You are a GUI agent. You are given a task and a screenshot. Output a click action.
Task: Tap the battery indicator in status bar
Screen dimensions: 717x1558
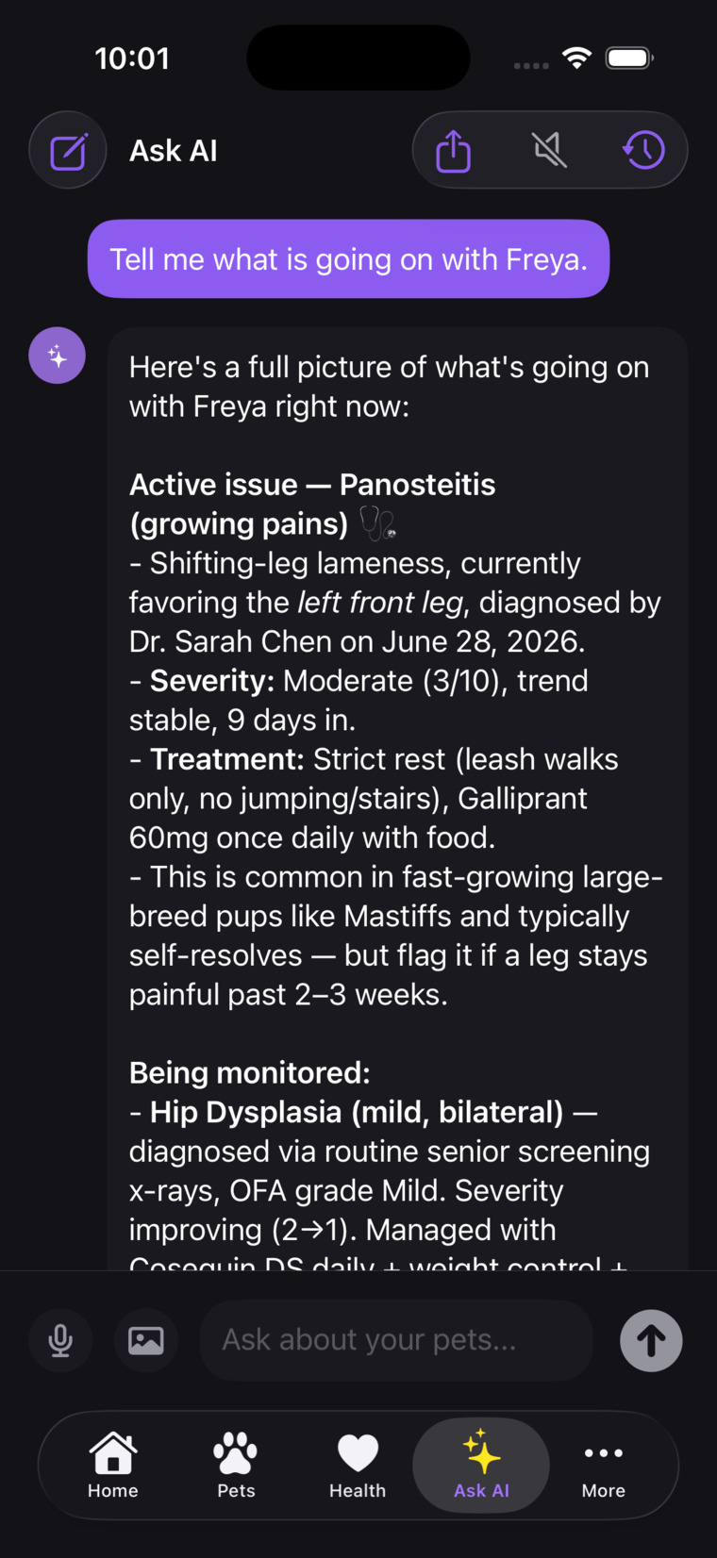click(x=630, y=58)
